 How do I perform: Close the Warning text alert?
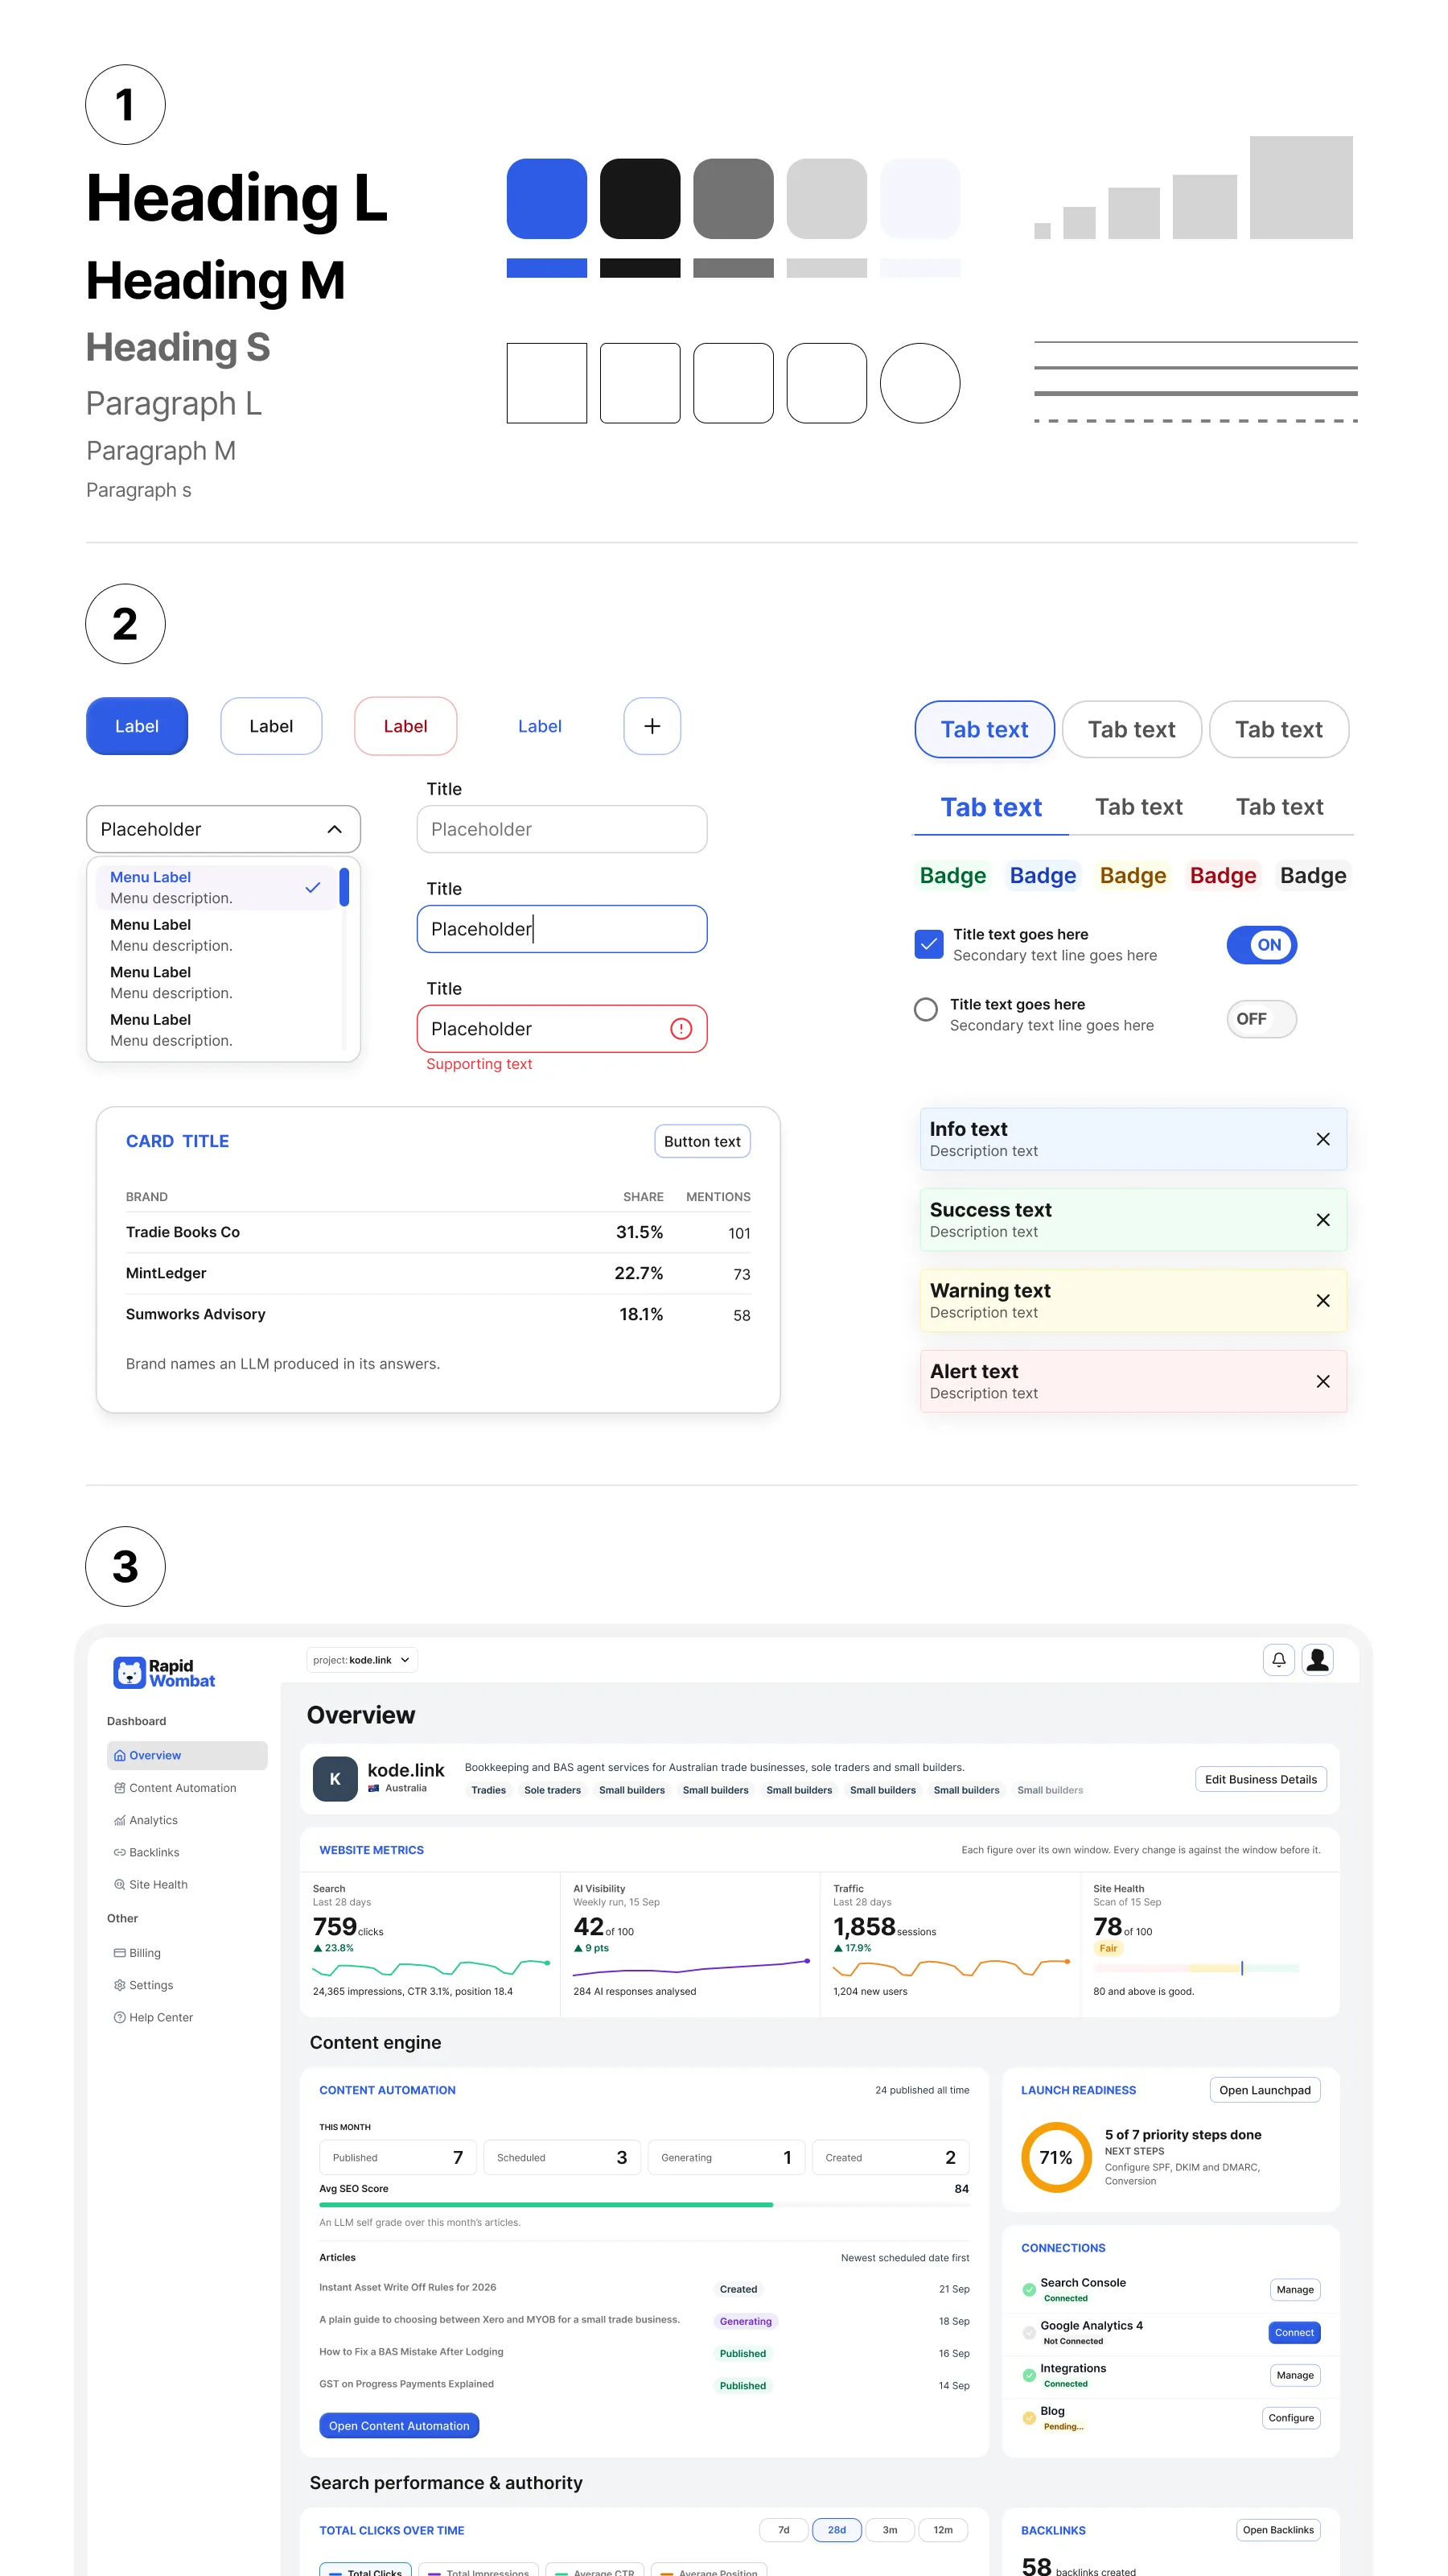[1322, 1301]
